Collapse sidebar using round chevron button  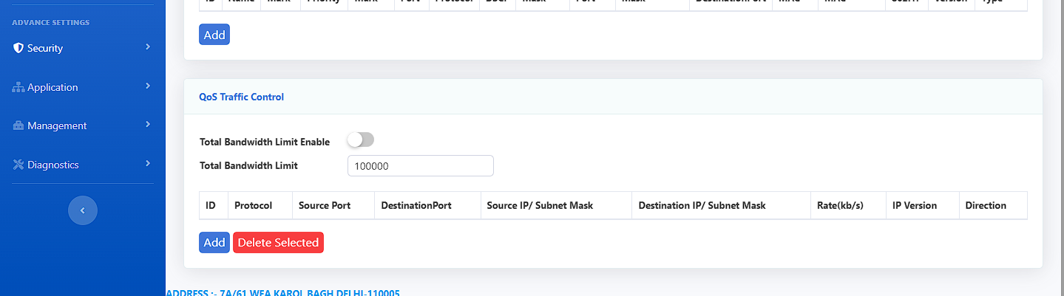[83, 210]
